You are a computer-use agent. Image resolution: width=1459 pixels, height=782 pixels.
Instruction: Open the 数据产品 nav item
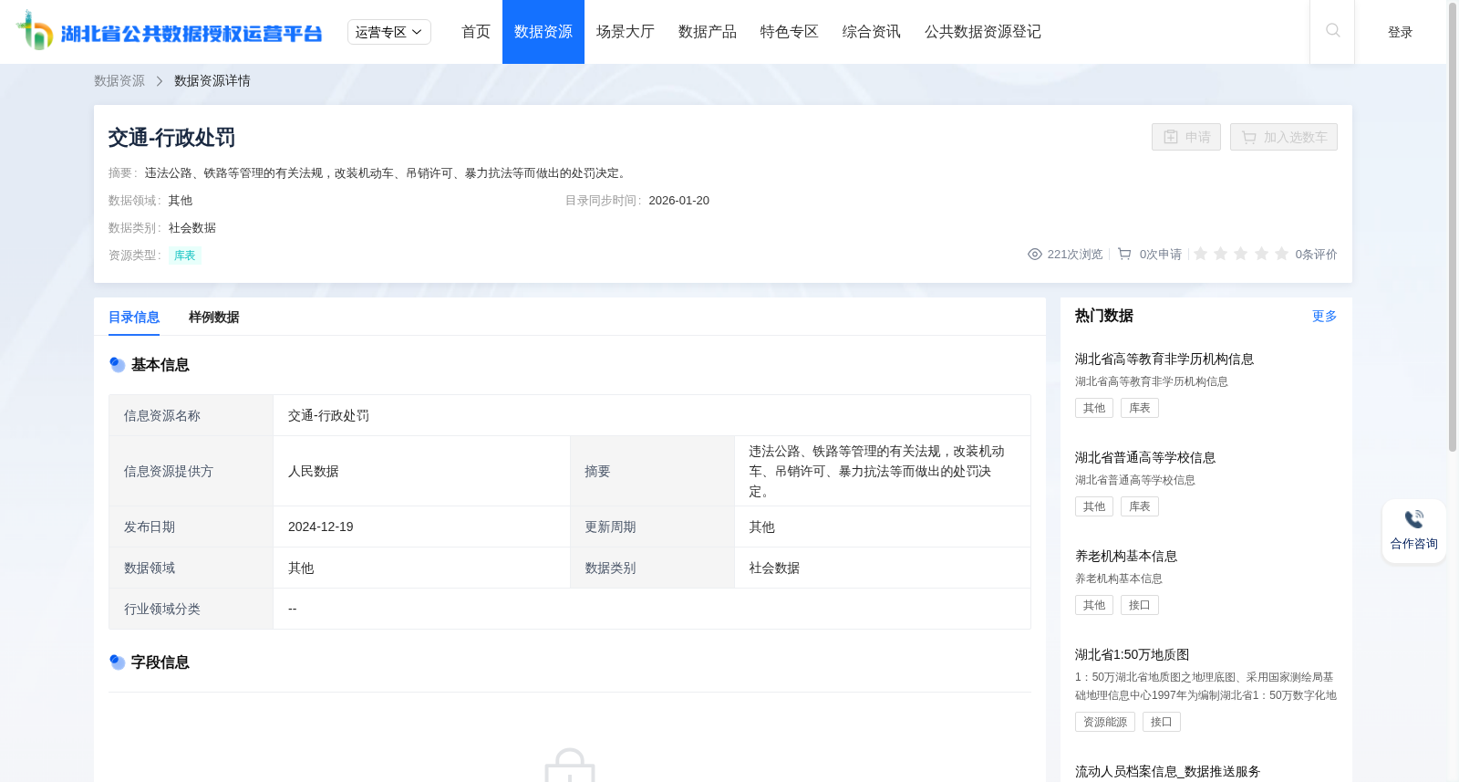[708, 32]
